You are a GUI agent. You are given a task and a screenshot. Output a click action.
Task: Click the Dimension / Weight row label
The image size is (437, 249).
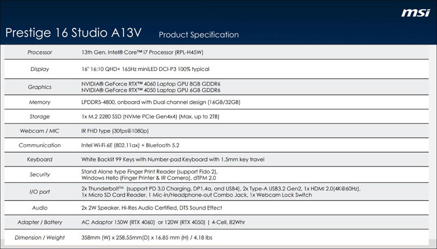[x=39, y=238]
